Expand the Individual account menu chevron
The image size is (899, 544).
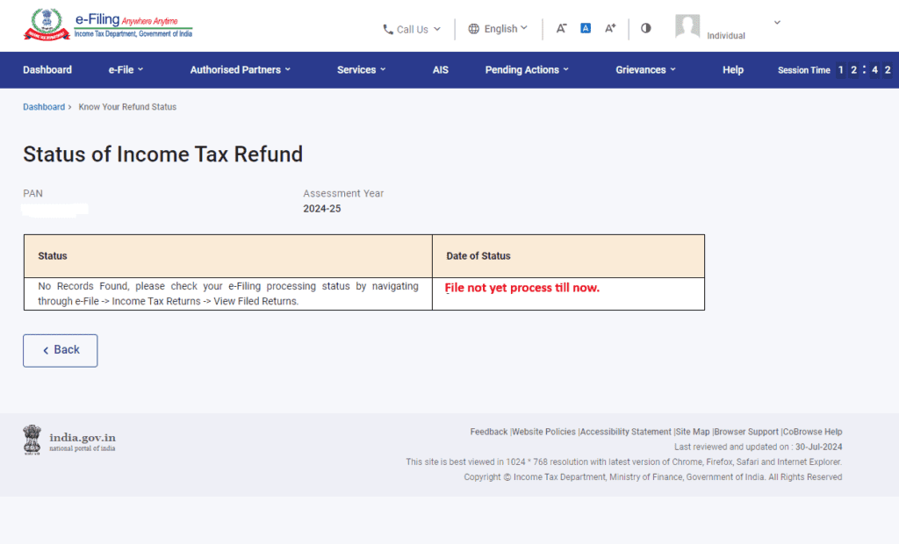[776, 22]
